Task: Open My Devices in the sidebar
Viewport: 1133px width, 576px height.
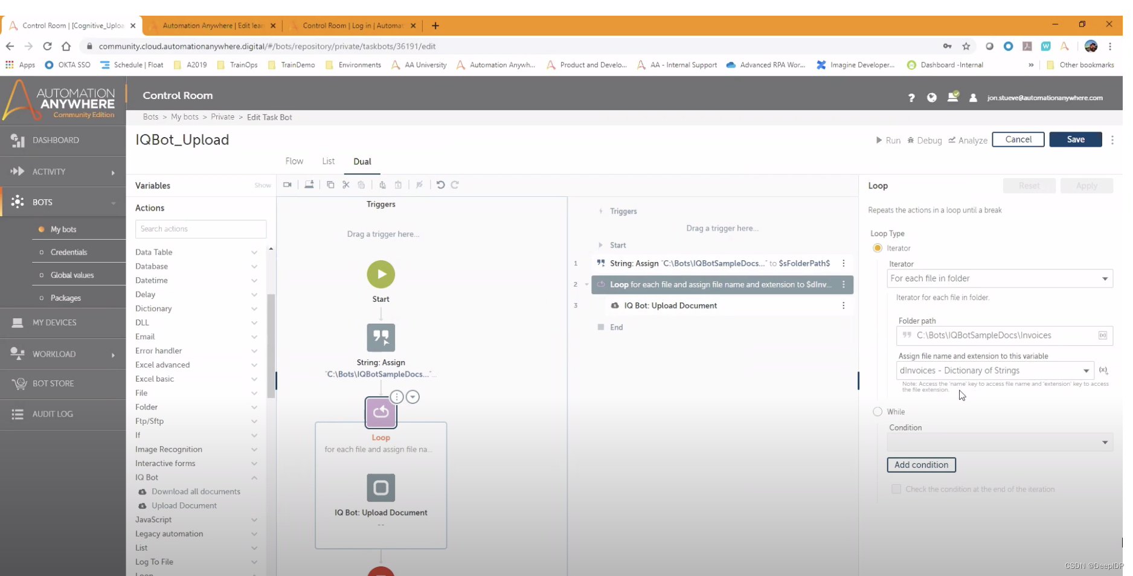Action: pos(63,322)
